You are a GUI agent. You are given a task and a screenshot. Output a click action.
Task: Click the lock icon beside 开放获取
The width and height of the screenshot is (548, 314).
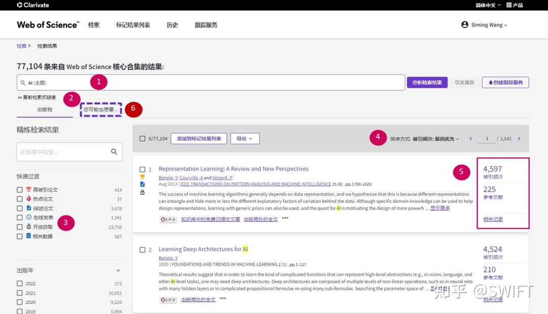(28, 226)
